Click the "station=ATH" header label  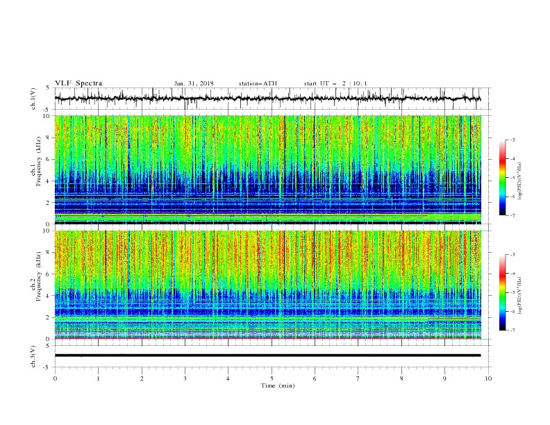pos(258,83)
